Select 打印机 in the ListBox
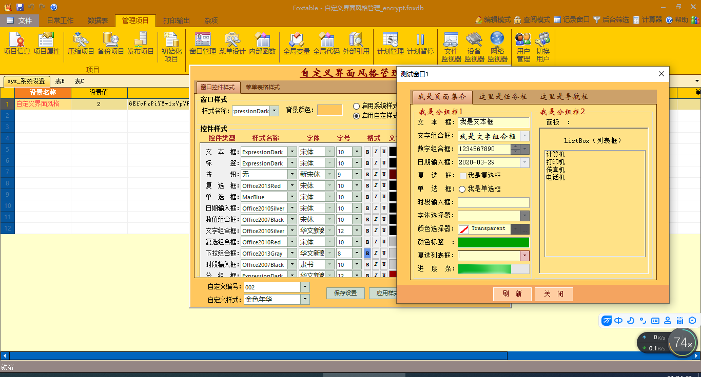701x377 pixels. (x=555, y=162)
